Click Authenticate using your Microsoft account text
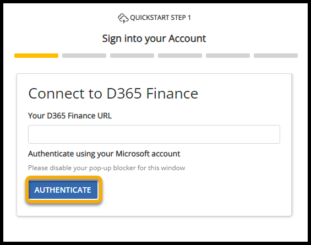311x245 pixels. (104, 154)
